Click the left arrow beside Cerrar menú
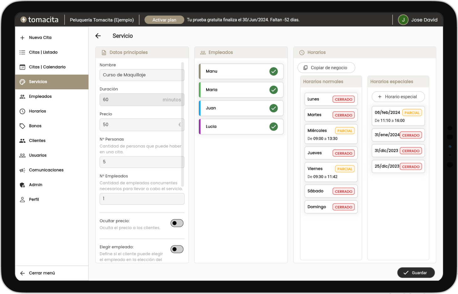The image size is (458, 294). coord(22,273)
